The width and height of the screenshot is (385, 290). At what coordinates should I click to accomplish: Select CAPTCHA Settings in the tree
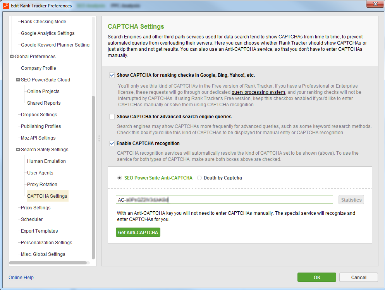pyautogui.click(x=47, y=196)
